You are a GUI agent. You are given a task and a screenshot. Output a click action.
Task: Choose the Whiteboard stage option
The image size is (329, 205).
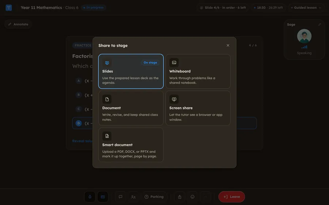click(x=198, y=71)
